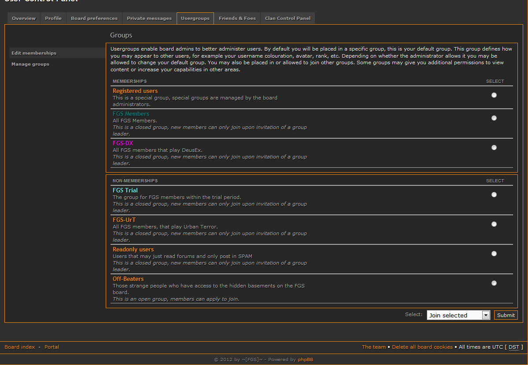
Task: Select the Registered users radio button
Action: [x=494, y=95]
